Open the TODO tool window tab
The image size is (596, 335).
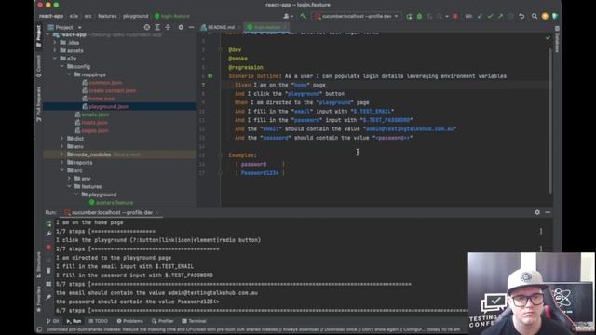pos(99,321)
